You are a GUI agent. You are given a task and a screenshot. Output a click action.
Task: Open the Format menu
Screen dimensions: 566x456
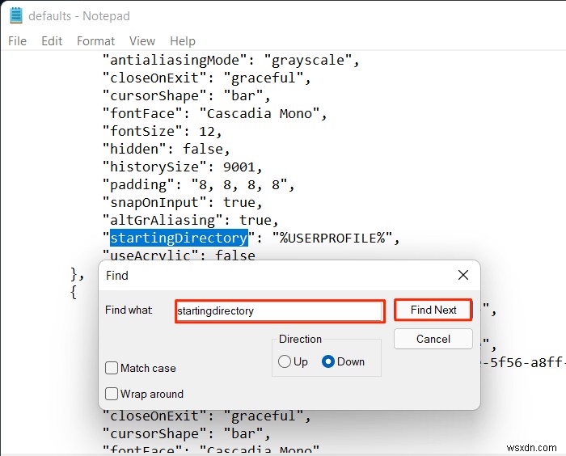95,41
